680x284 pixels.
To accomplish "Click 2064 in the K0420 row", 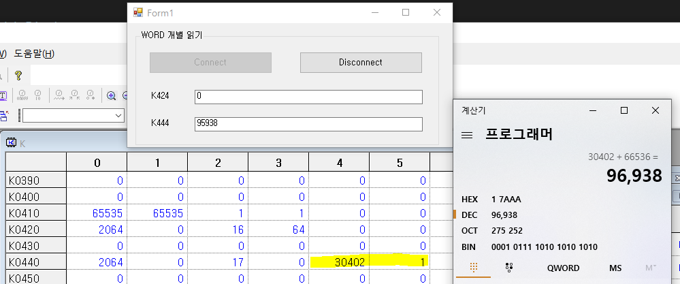I will 97,230.
